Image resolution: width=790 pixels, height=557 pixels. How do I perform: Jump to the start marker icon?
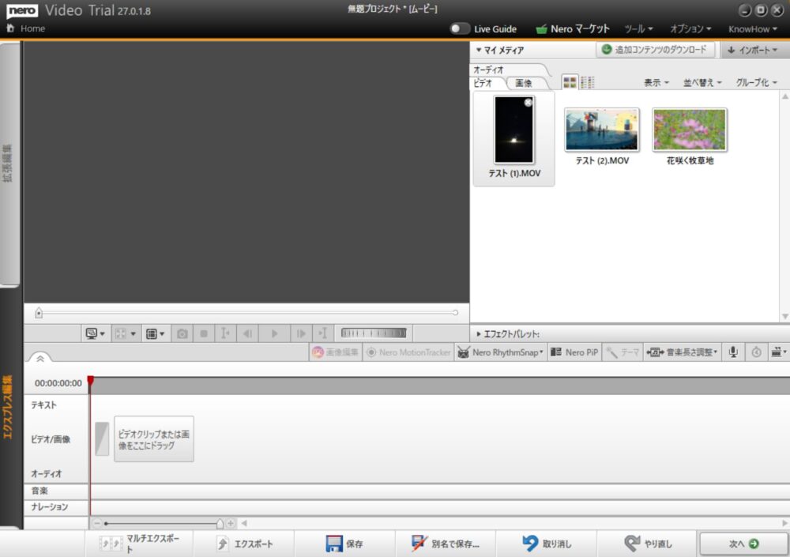[225, 333]
